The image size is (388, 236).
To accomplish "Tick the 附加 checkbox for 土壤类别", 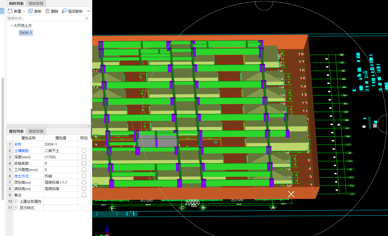I will [x=84, y=150].
